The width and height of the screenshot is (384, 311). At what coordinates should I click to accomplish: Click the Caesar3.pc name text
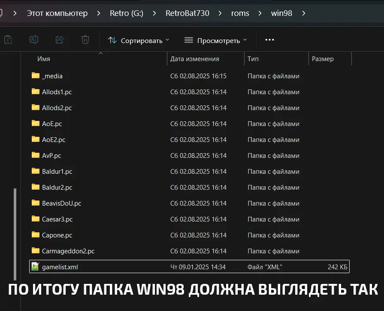pyautogui.click(x=57, y=219)
